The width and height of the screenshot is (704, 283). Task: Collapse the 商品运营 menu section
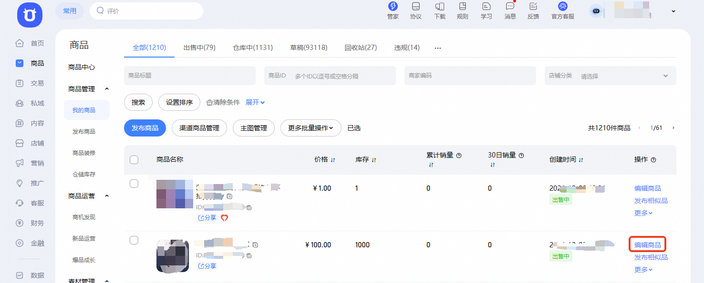pyautogui.click(x=107, y=196)
